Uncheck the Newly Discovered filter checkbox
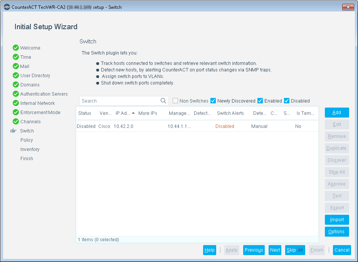This screenshot has width=358, height=262. [x=213, y=101]
